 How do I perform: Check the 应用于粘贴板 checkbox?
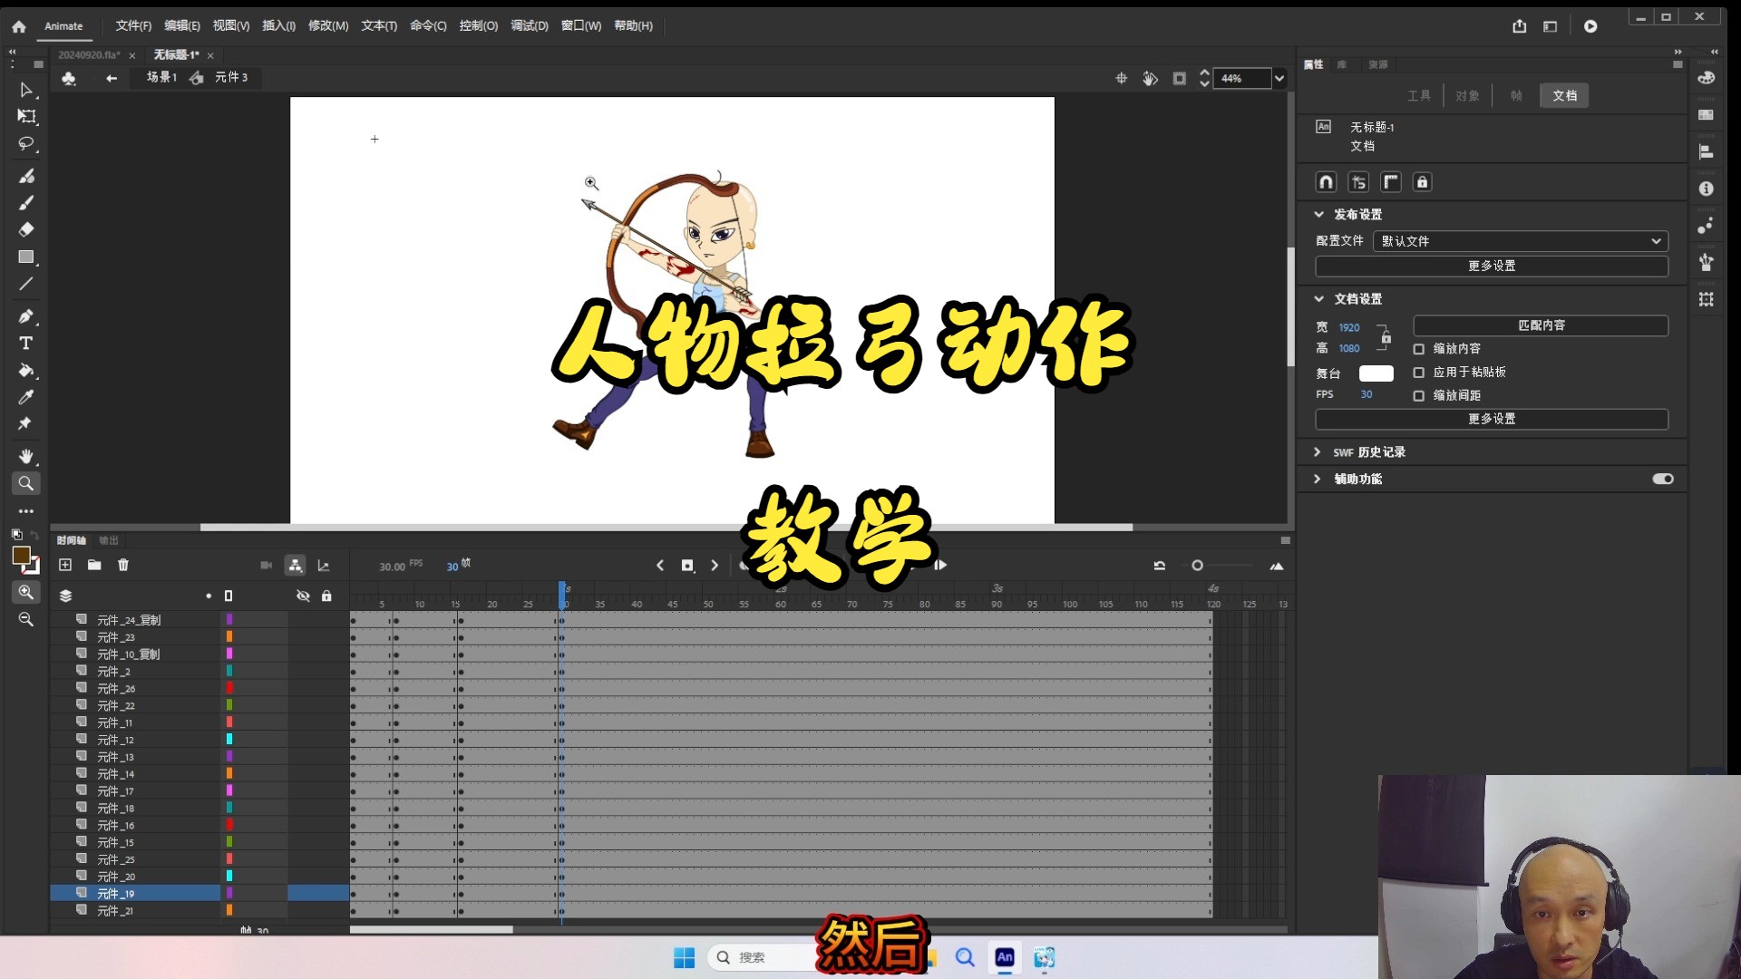[1418, 373]
